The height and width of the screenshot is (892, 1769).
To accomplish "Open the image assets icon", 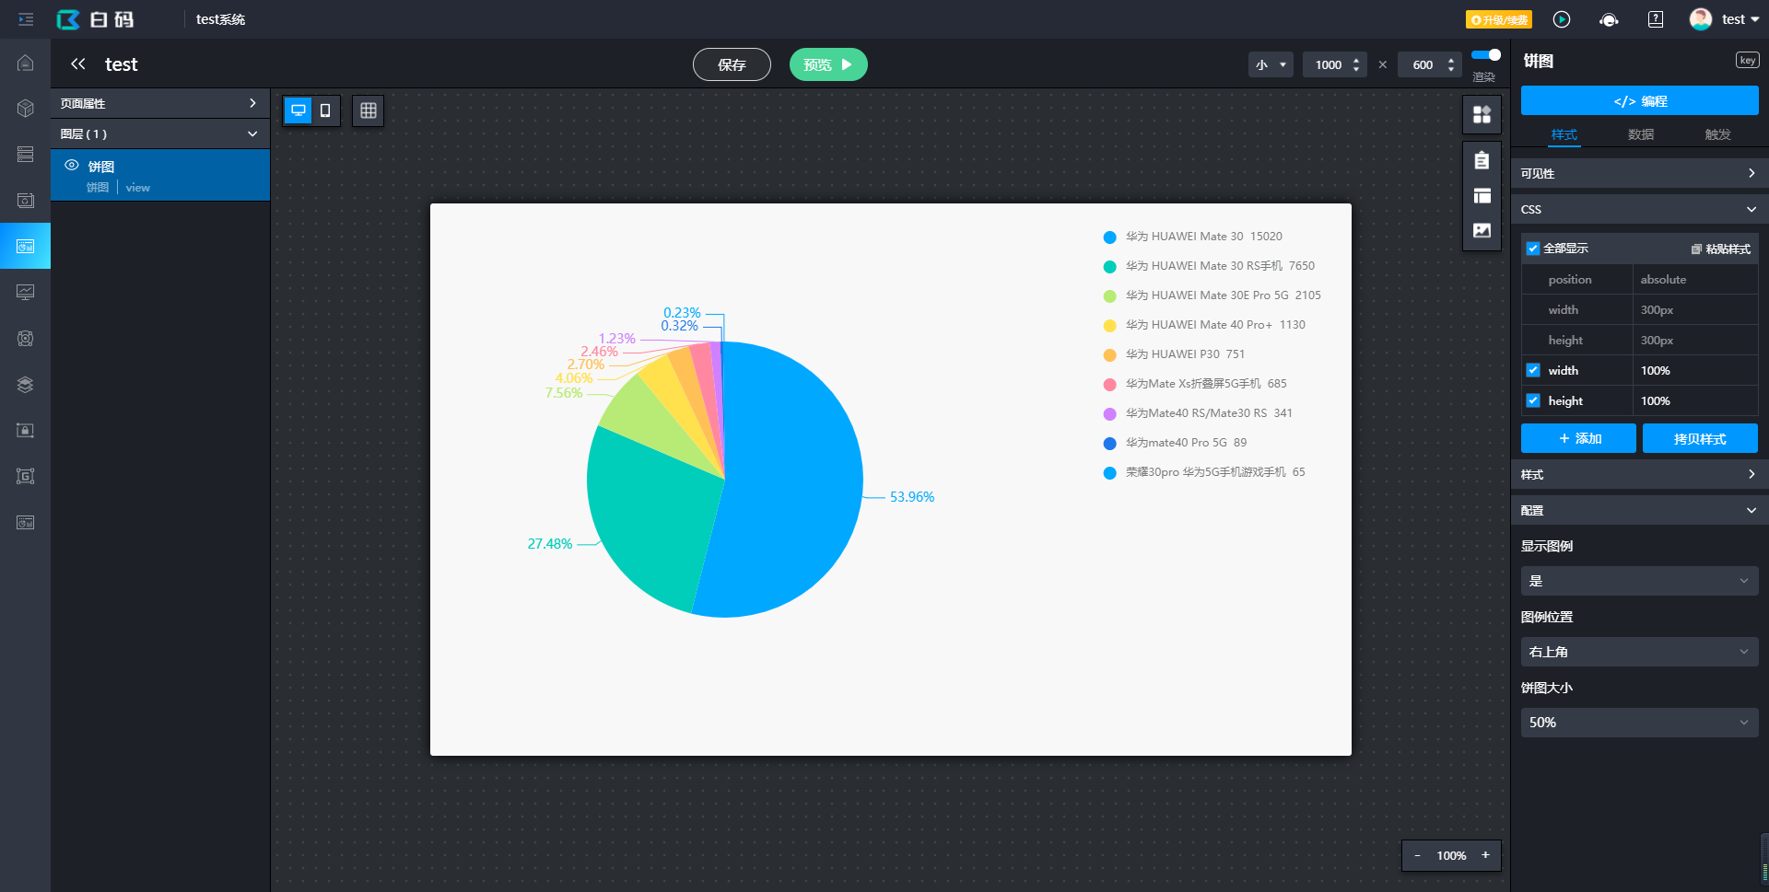I will coord(1482,230).
